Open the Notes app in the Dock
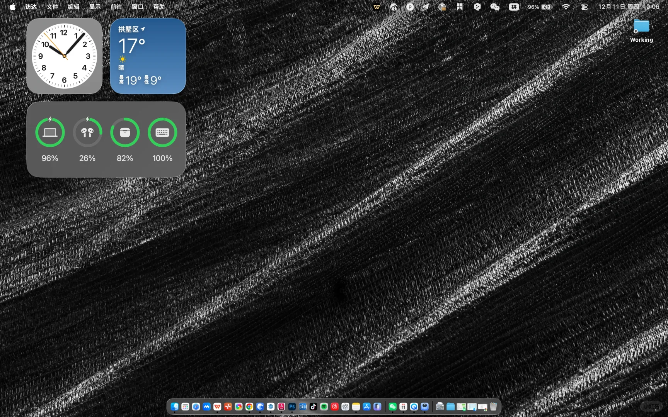This screenshot has height=417, width=668. 356,407
